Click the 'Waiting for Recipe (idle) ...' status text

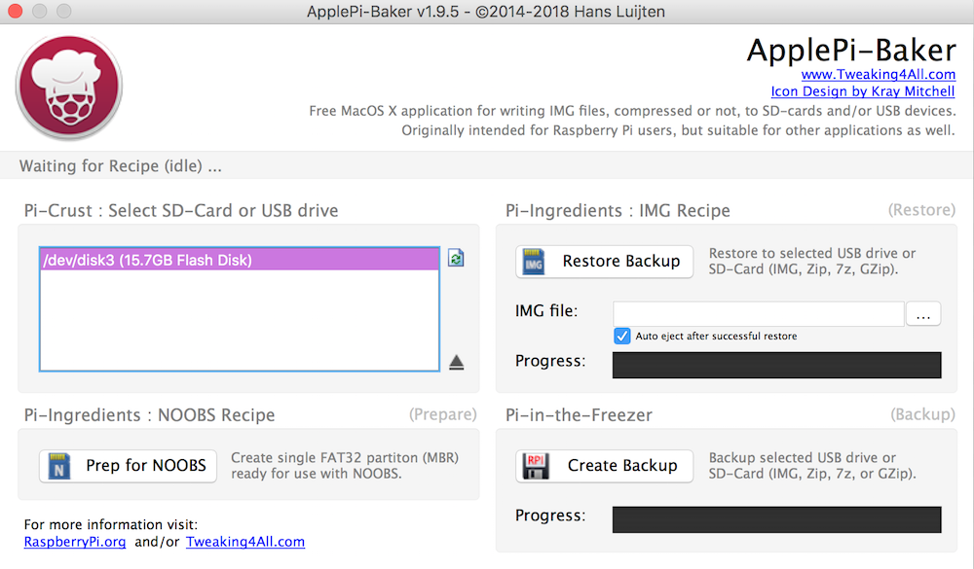pos(121,166)
